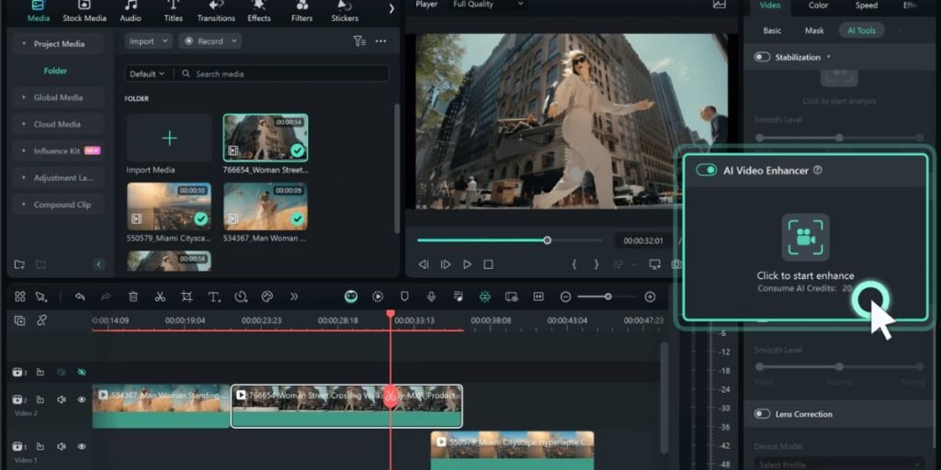Open the color palette tool
The height and width of the screenshot is (470, 941).
pyautogui.click(x=267, y=297)
